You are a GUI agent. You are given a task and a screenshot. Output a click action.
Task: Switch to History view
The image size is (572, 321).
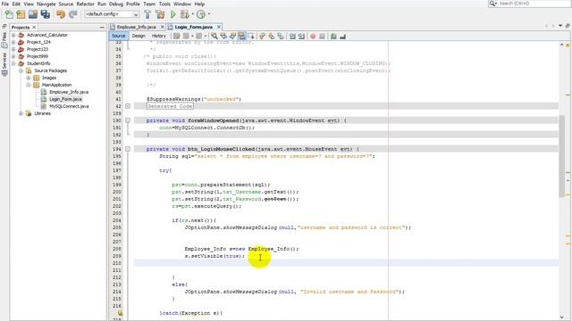pyautogui.click(x=159, y=36)
